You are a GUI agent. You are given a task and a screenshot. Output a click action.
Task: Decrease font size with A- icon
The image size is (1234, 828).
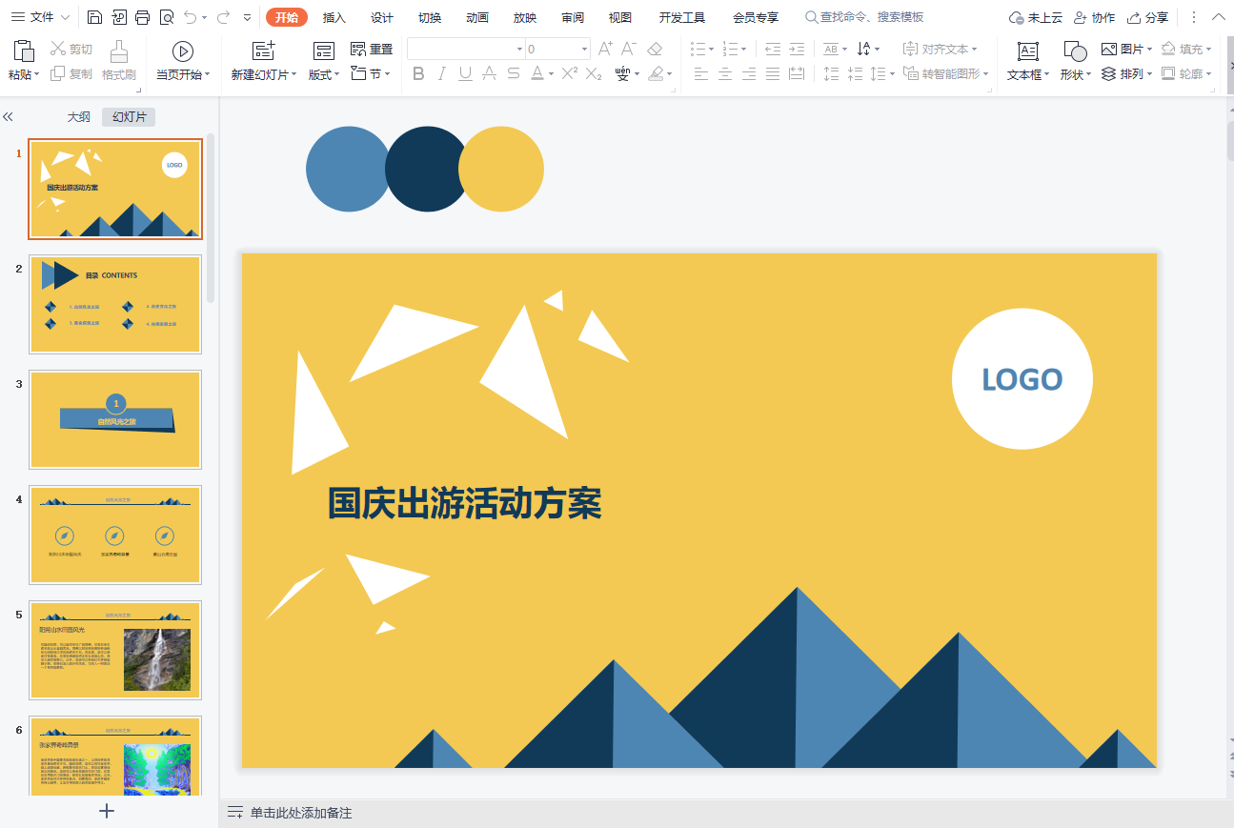[629, 49]
